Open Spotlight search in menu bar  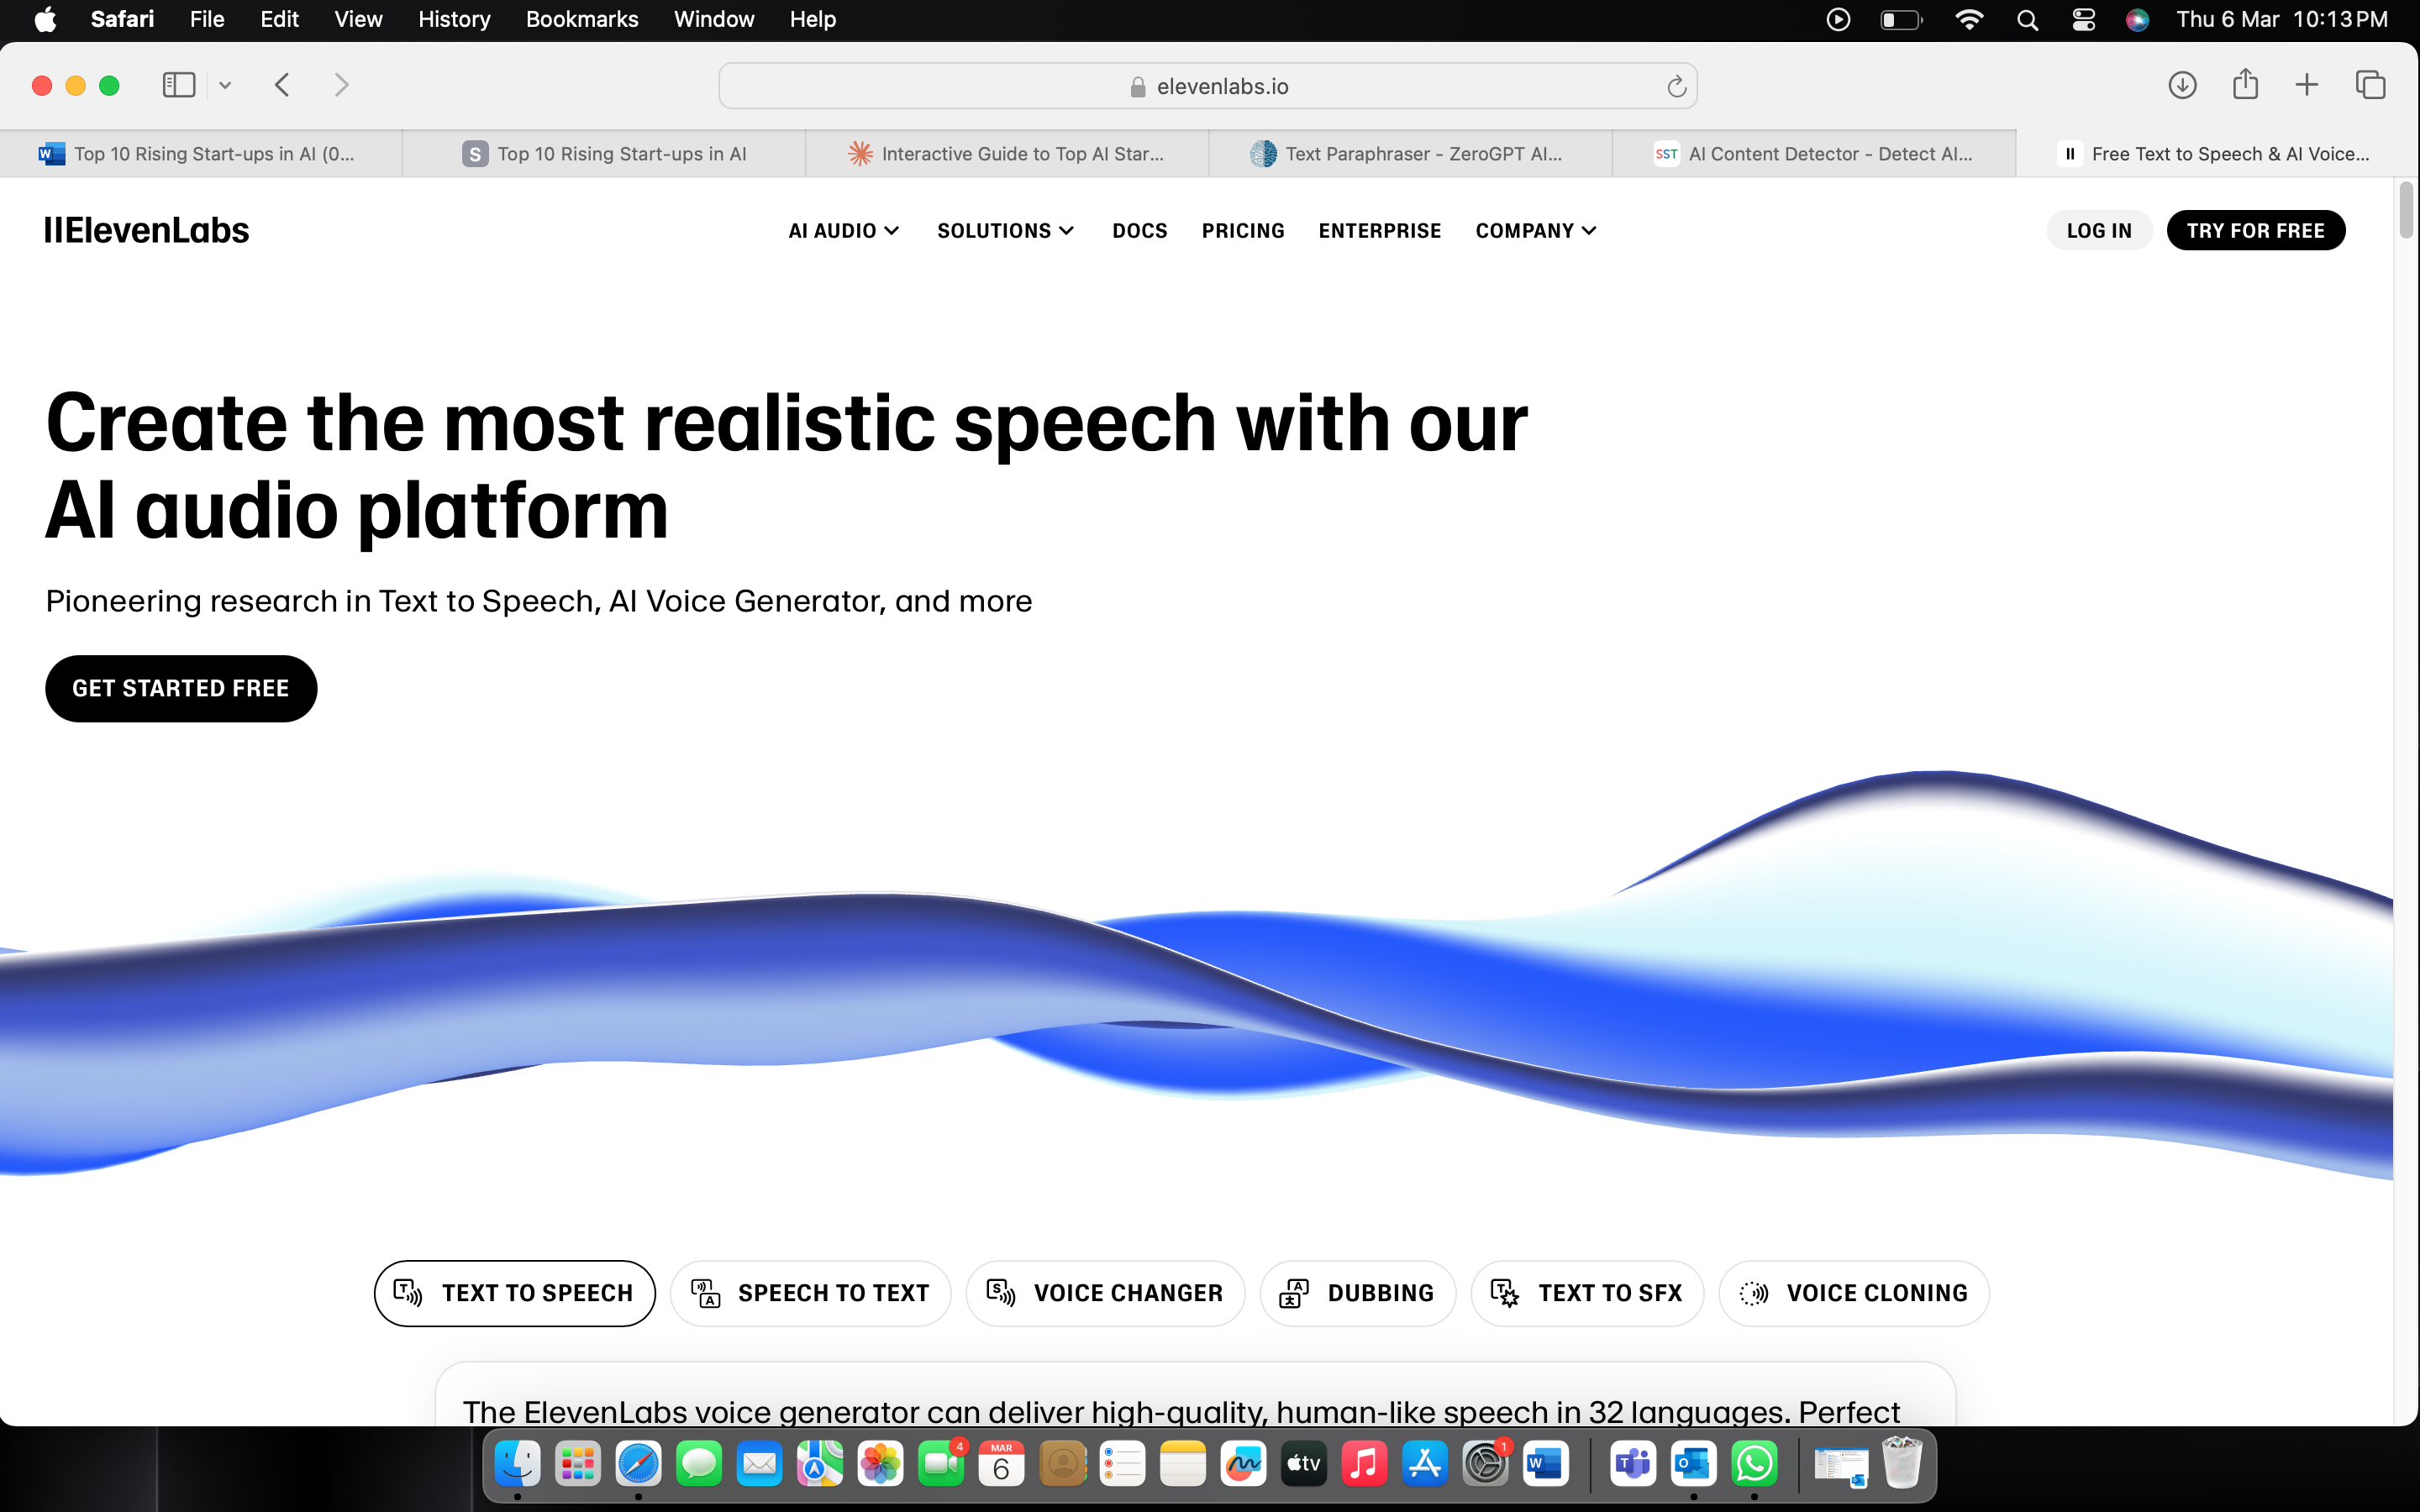2027,20
